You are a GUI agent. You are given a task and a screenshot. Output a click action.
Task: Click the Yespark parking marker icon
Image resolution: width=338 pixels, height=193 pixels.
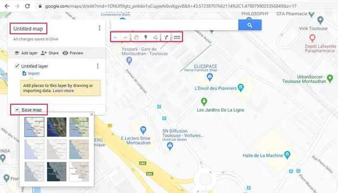point(129,60)
